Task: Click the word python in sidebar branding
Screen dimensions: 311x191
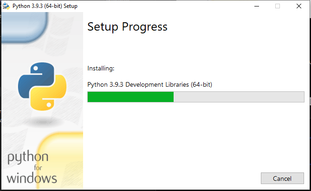Action: [28, 157]
